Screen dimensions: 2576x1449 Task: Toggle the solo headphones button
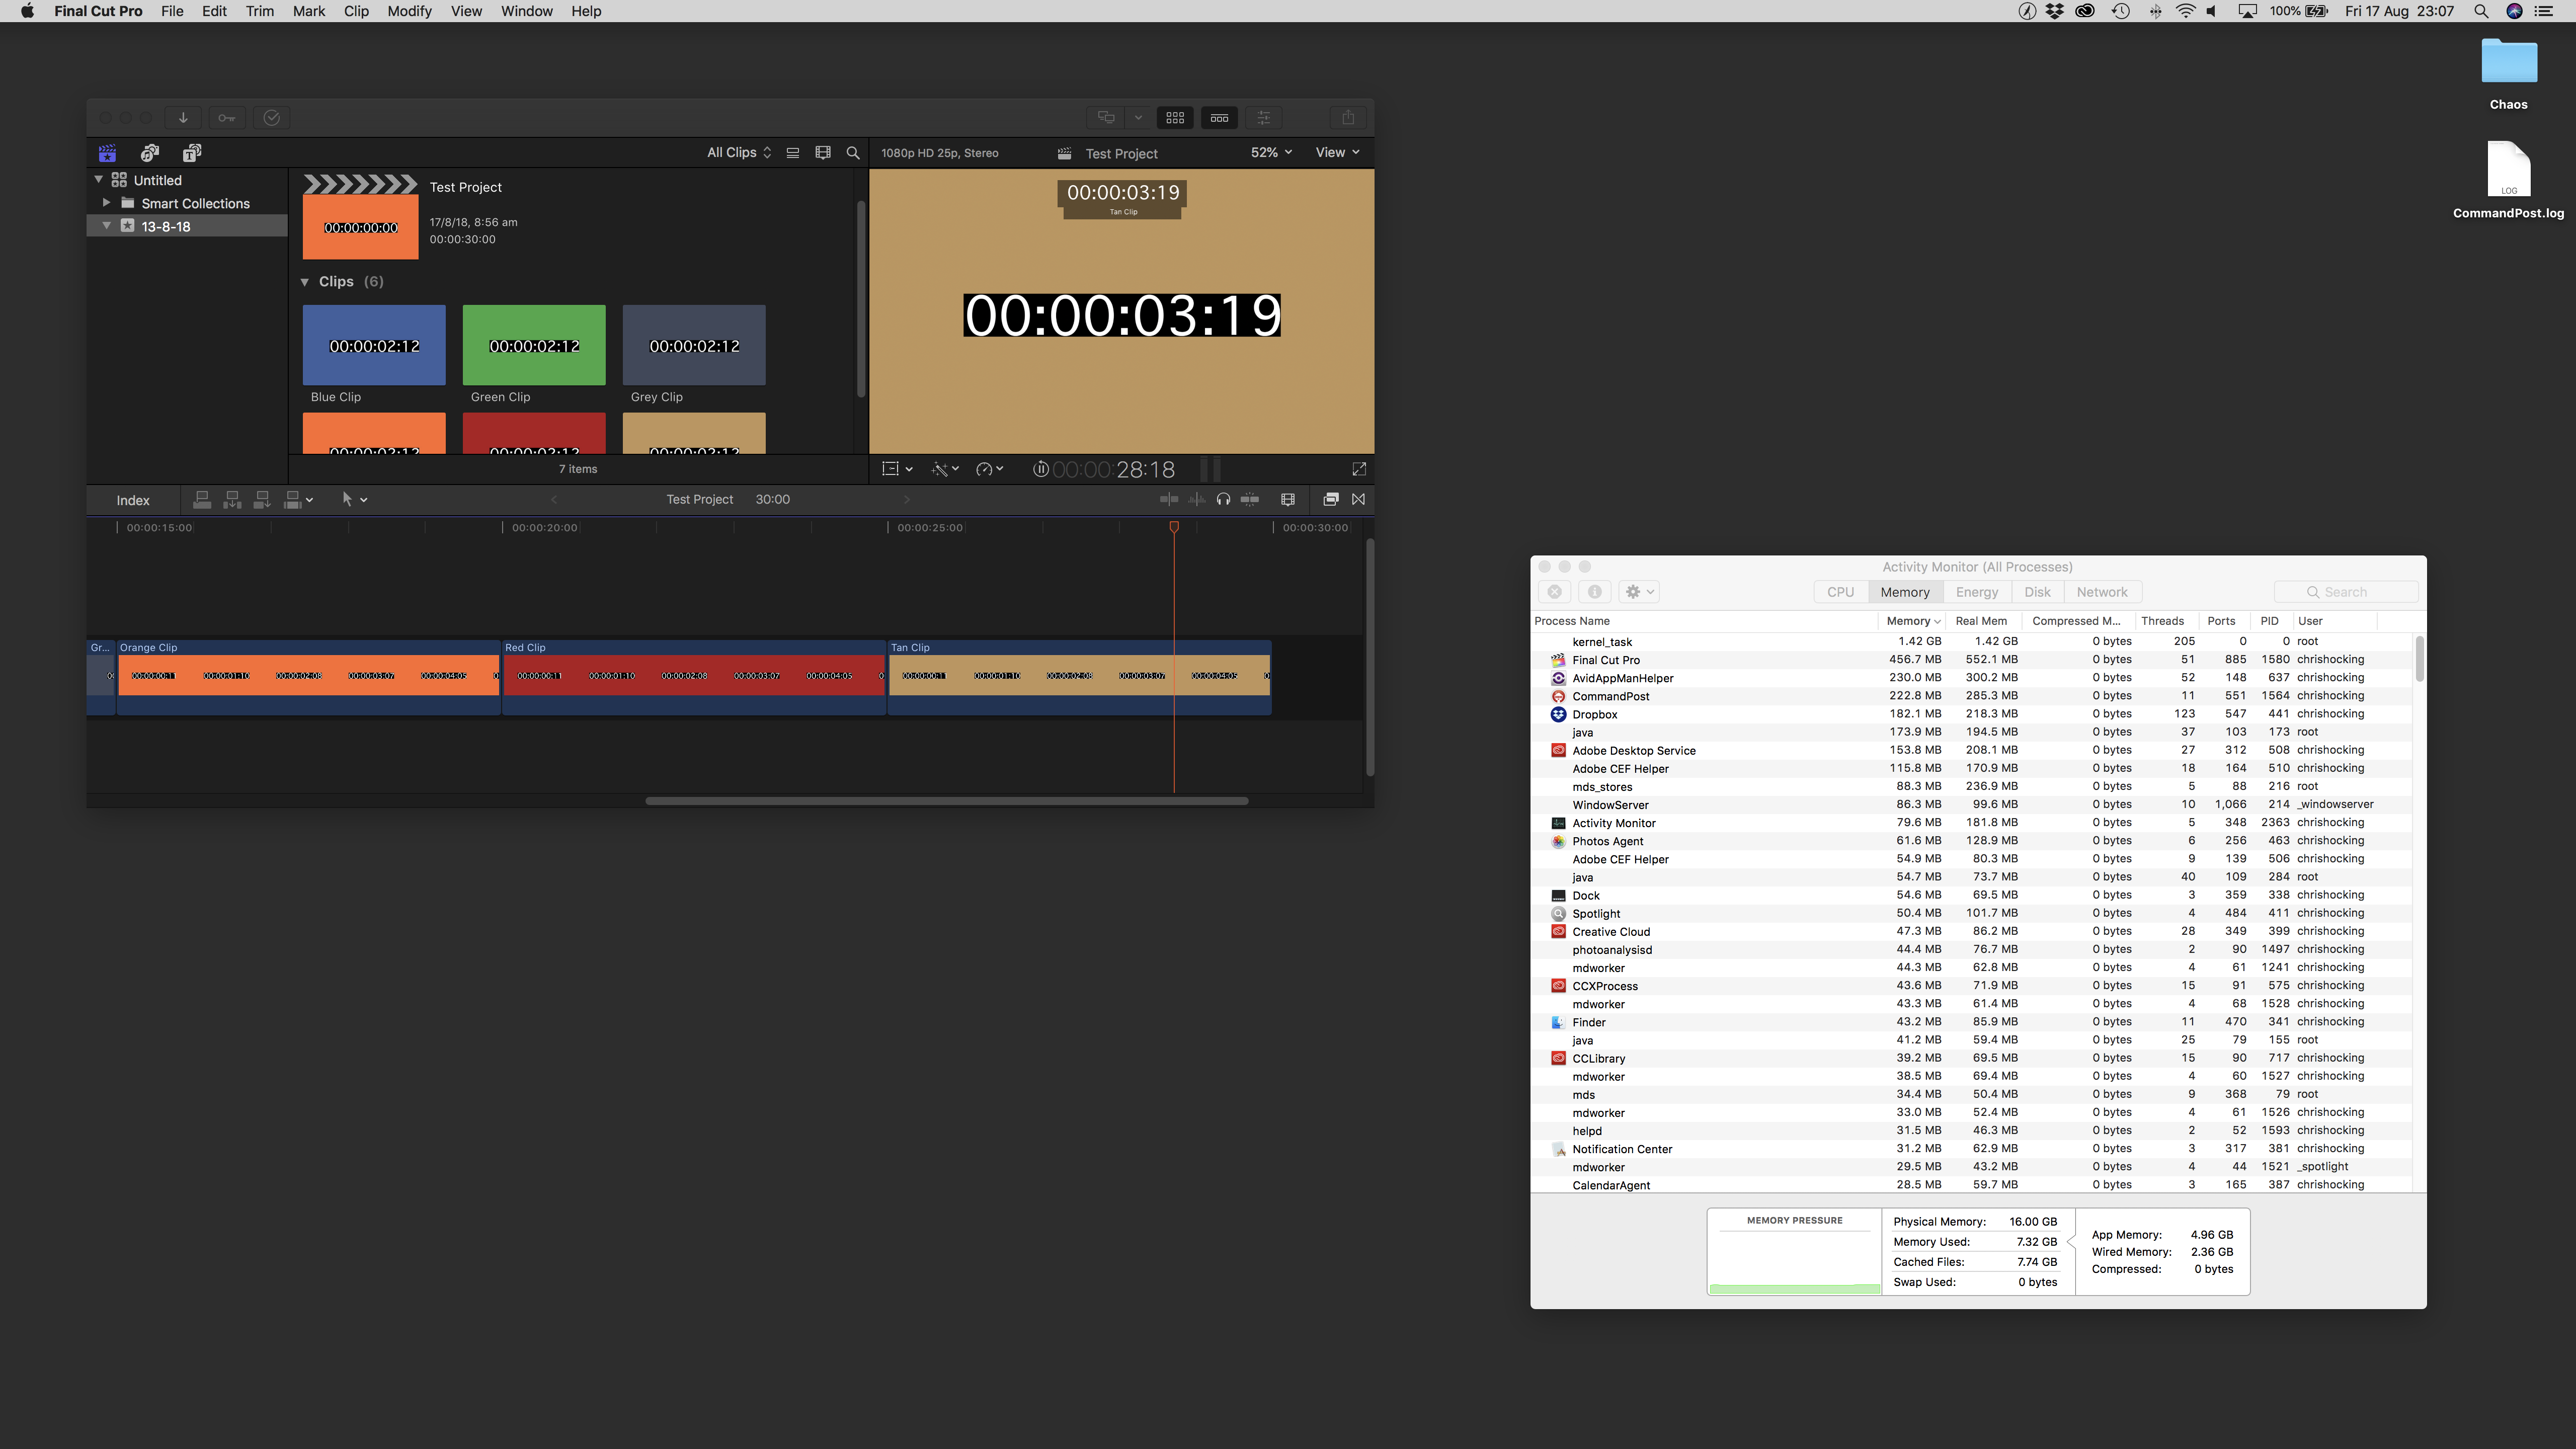pos(1223,499)
